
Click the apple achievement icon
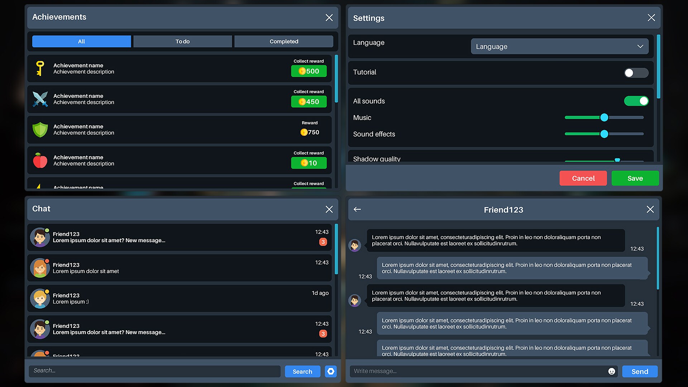pos(40,160)
